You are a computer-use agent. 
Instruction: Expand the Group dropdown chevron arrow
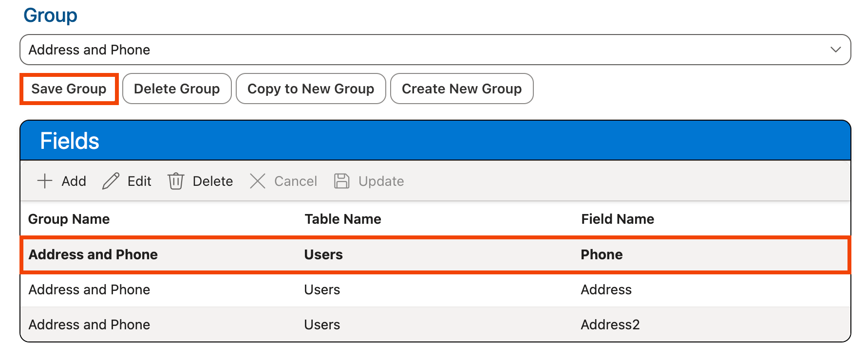pos(835,50)
